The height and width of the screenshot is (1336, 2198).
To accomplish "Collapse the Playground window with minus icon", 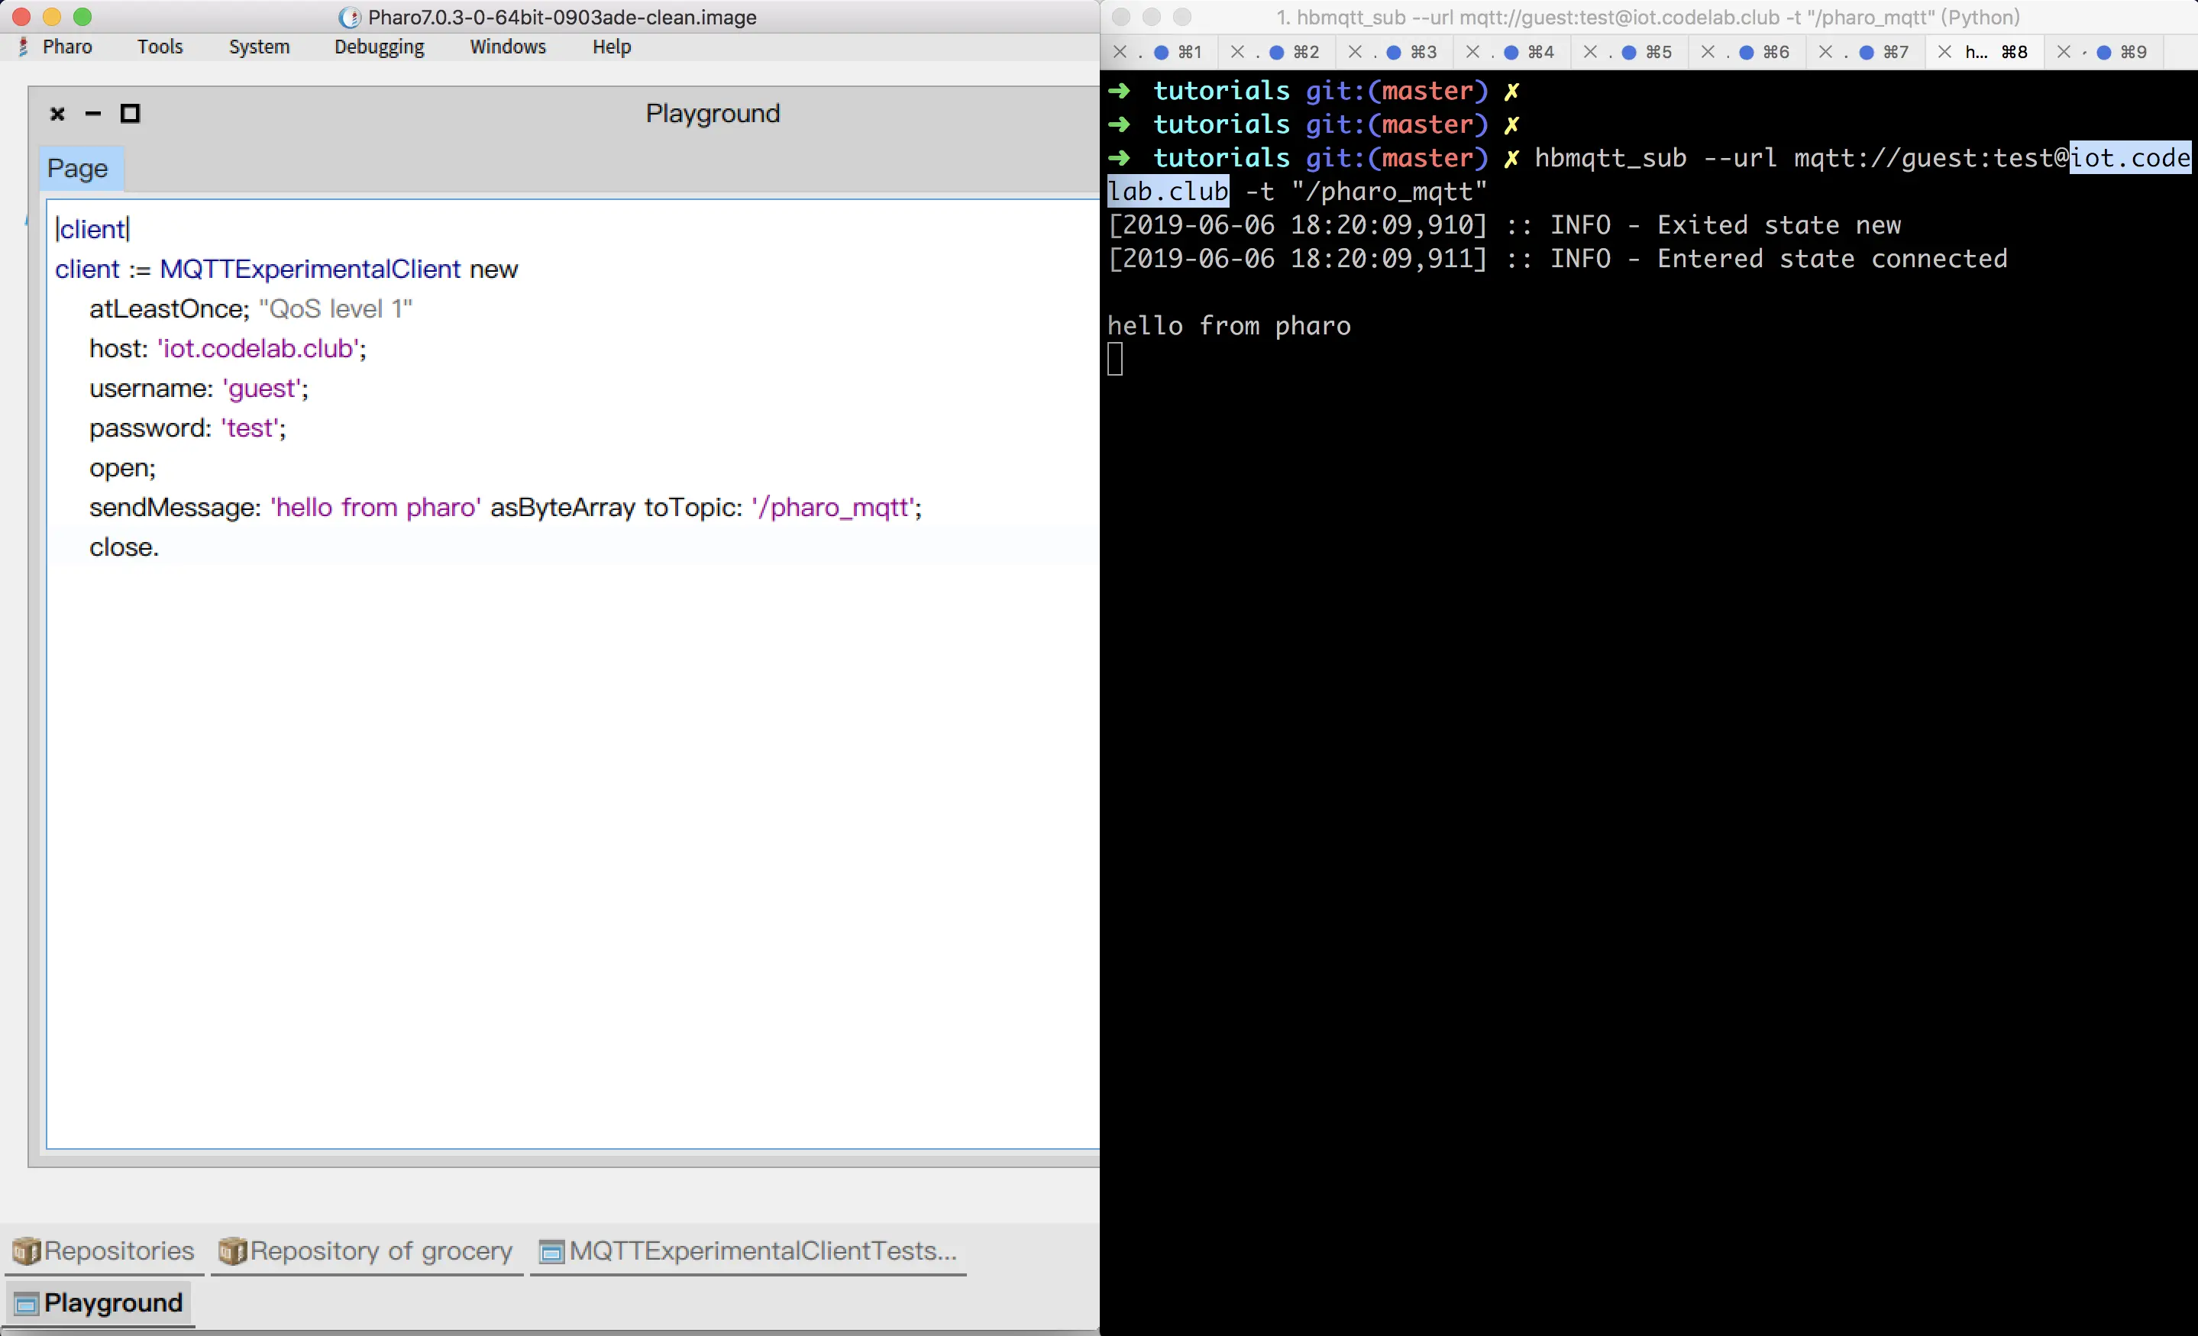I will (92, 113).
